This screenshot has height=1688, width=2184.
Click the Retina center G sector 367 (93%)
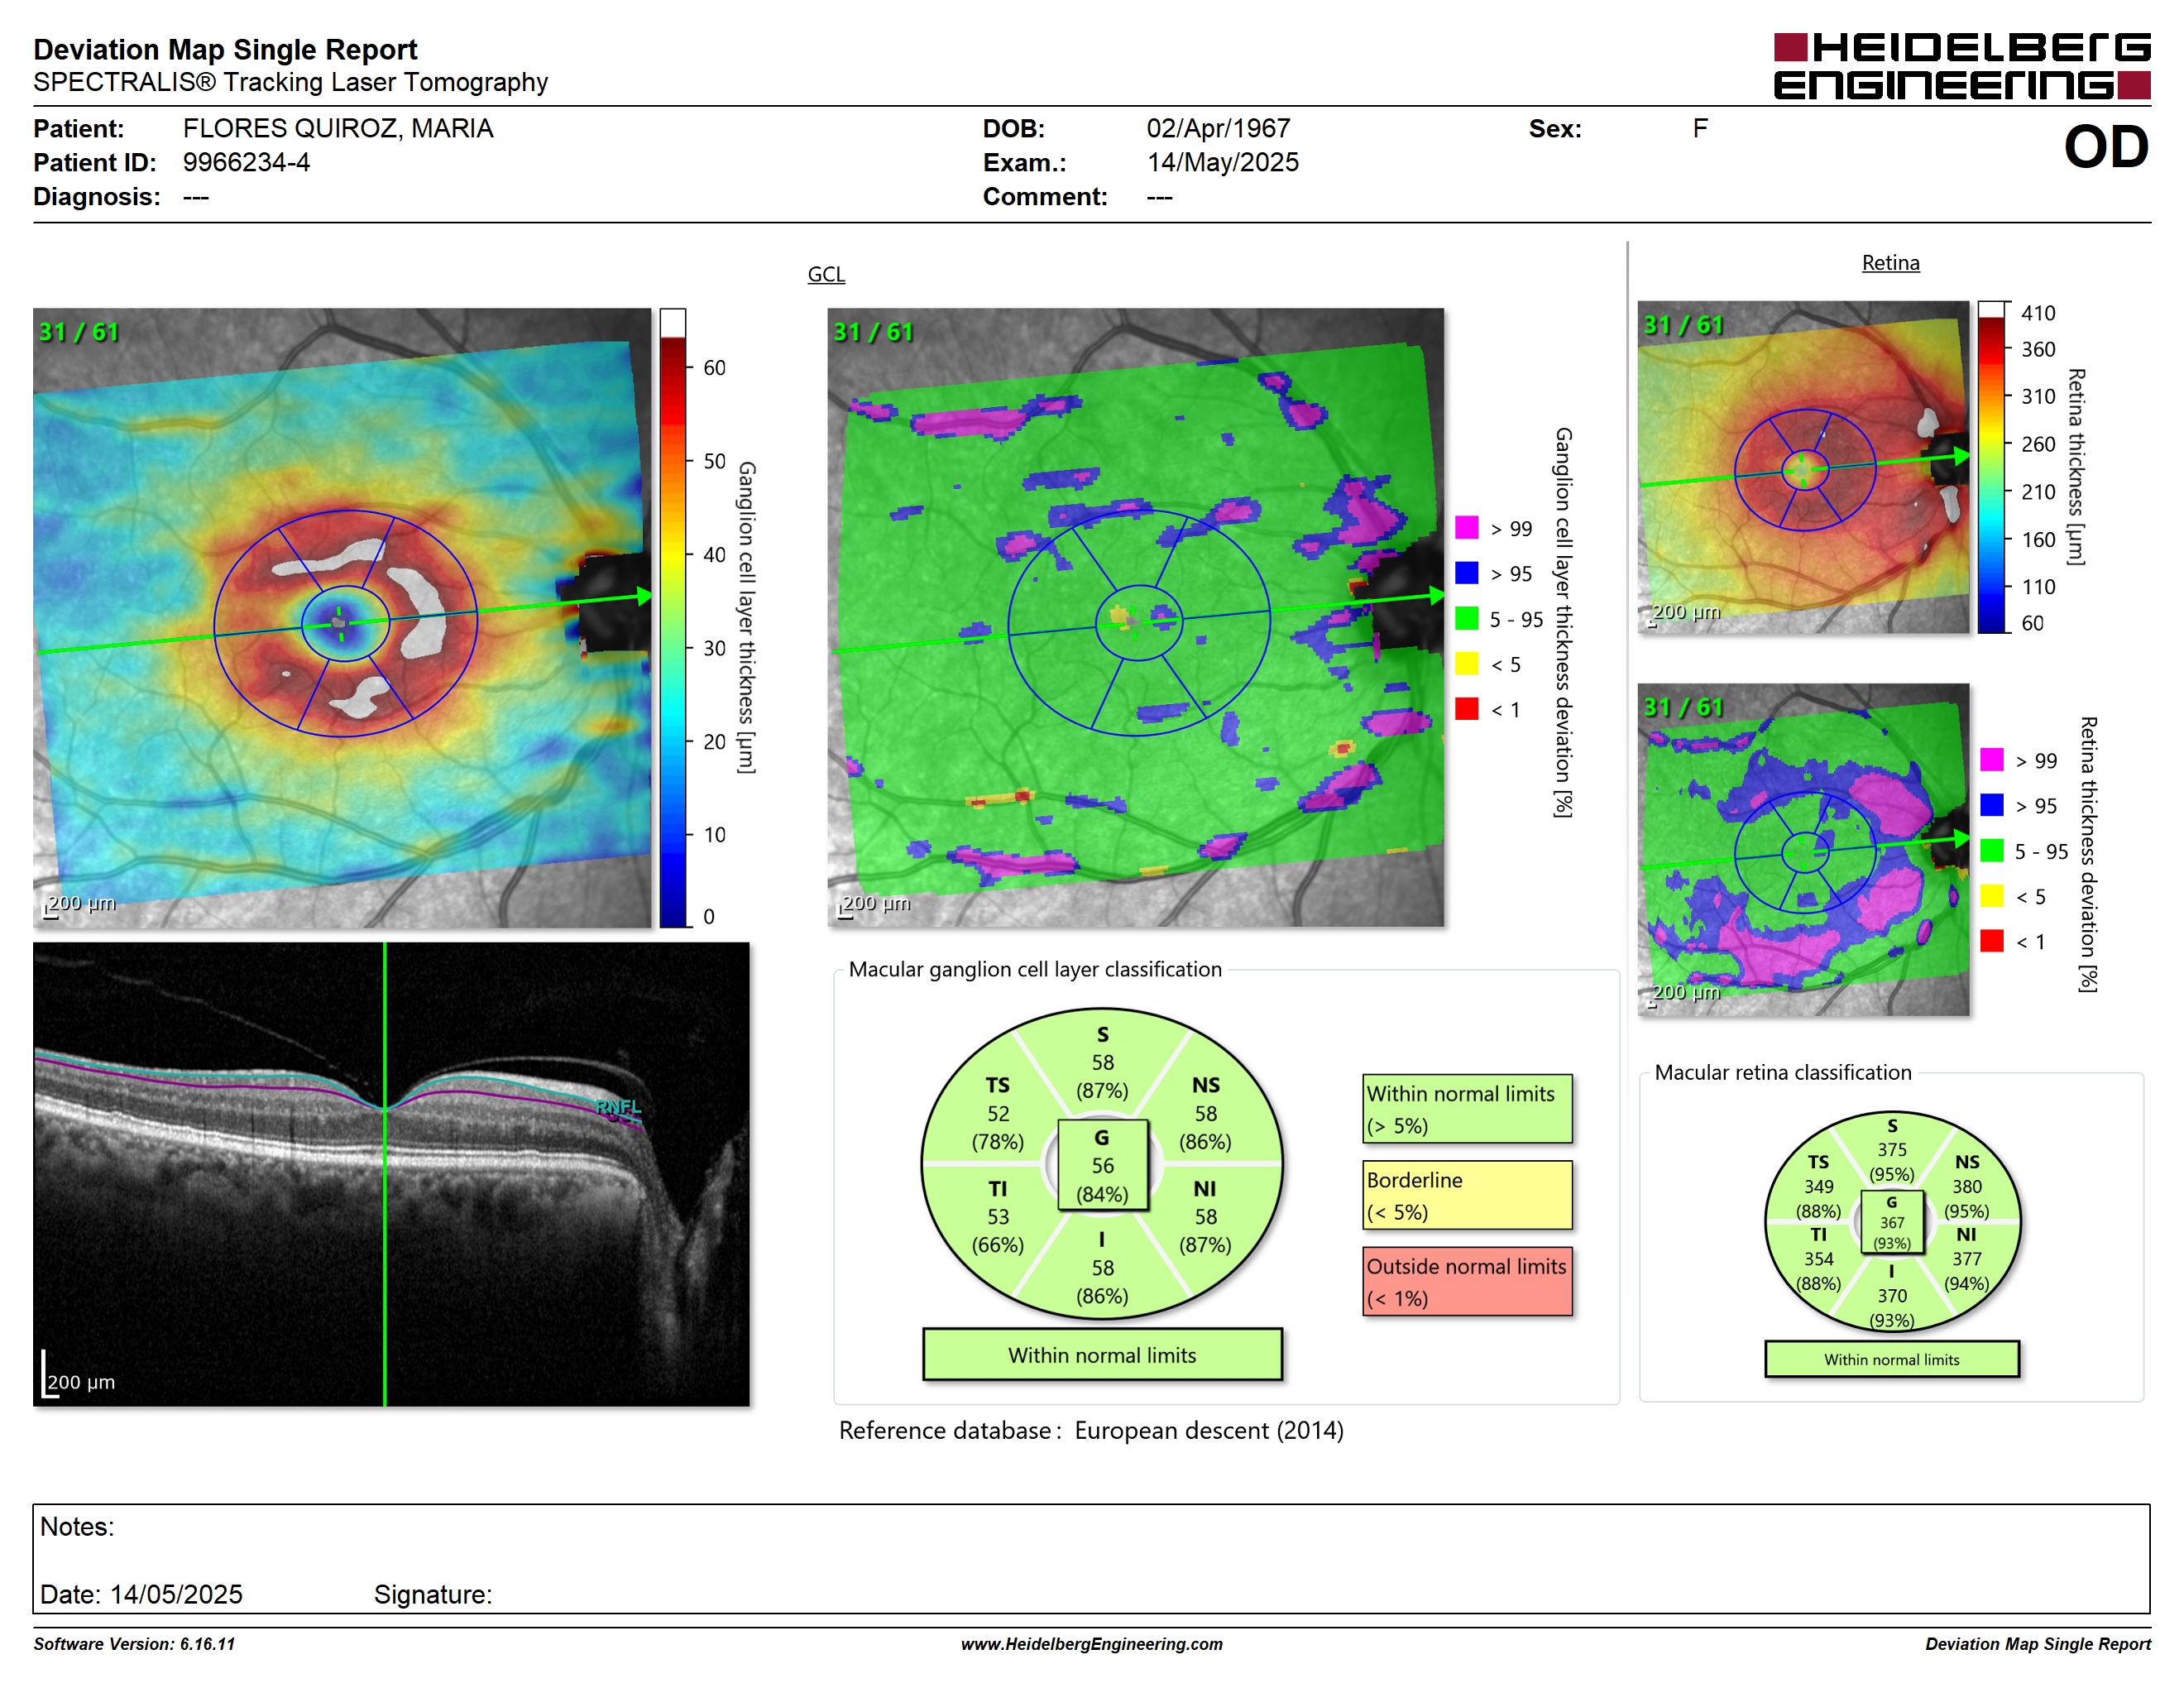[1891, 1222]
